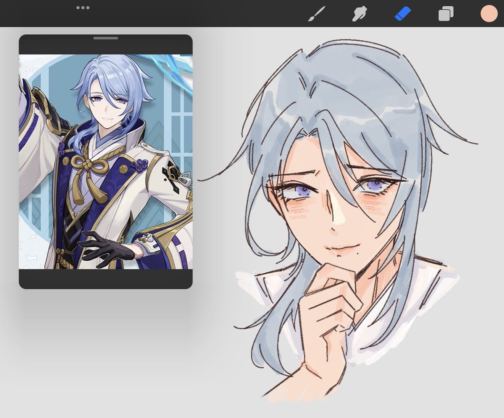
Task: Open the active peach color swatch
Action: (489, 13)
